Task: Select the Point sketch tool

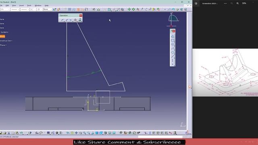Action: click(x=173, y=64)
